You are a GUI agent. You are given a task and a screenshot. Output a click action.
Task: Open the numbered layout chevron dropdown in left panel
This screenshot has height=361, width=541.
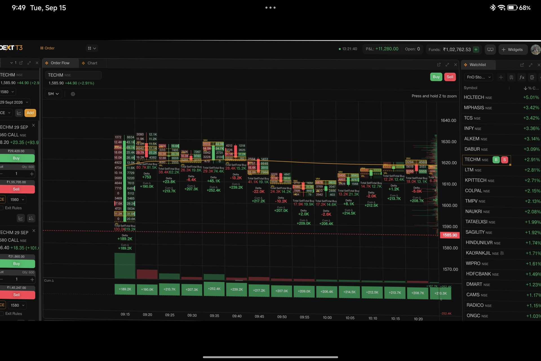pyautogui.click(x=13, y=63)
